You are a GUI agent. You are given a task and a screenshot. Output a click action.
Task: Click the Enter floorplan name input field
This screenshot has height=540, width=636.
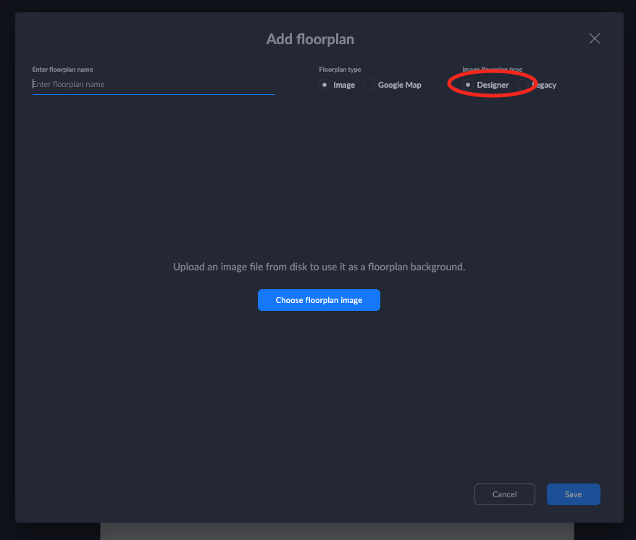point(154,85)
